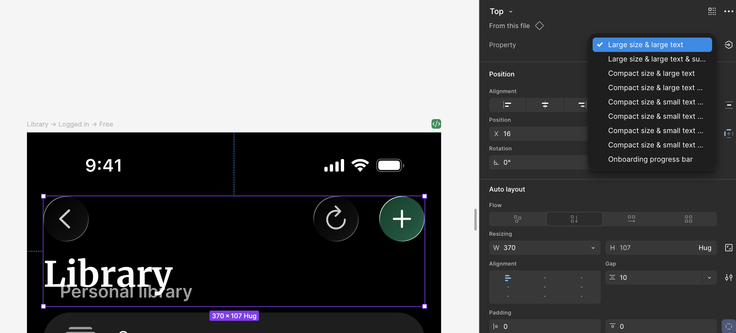Set auto layout flow to freeform
The height and width of the screenshot is (333, 736).
[517, 219]
